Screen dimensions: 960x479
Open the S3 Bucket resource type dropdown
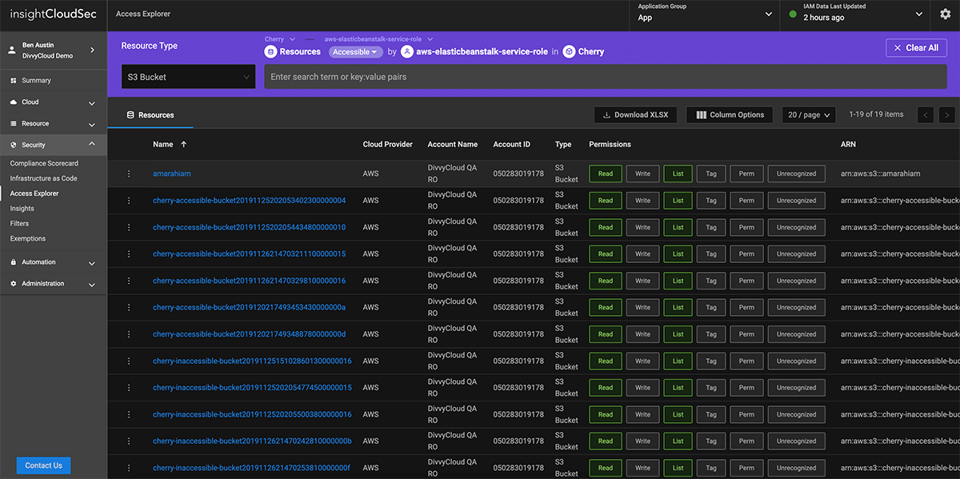click(189, 77)
